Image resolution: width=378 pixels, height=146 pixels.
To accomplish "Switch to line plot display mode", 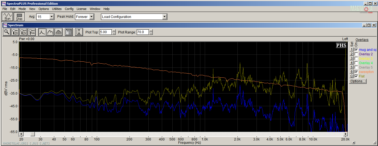I will (x=42, y=32).
